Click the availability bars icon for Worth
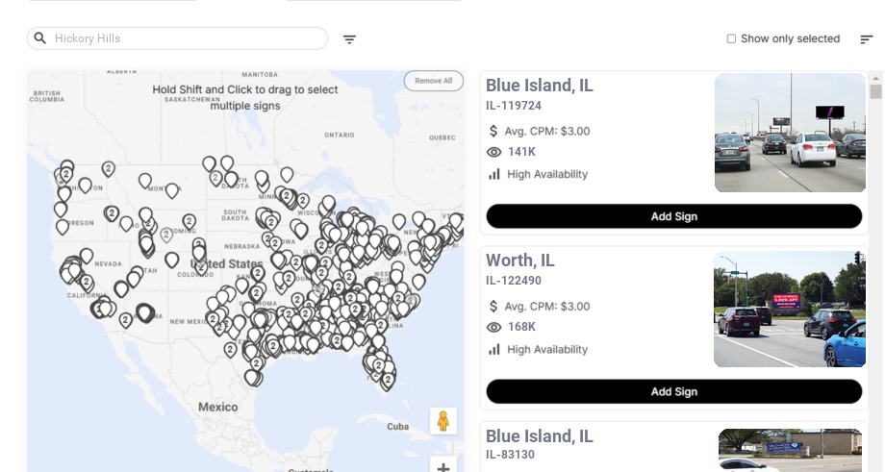885x472 pixels. coord(494,349)
